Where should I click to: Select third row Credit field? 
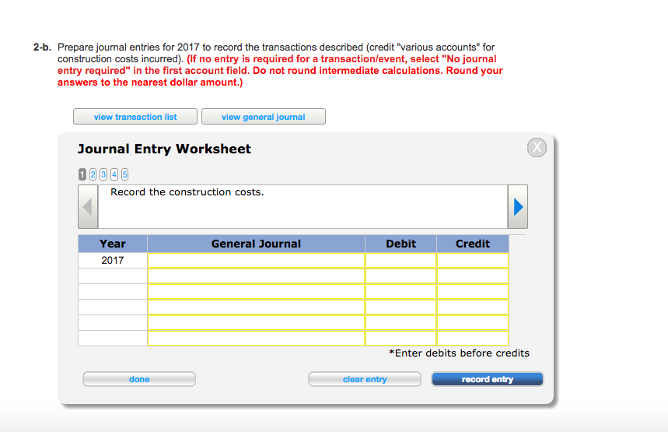[473, 292]
